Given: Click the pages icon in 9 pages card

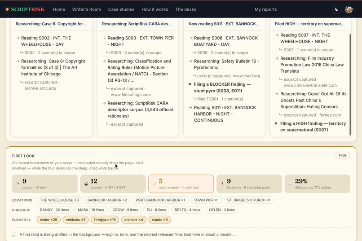Looking at the screenshot, I should pyautogui.click(x=18, y=184).
